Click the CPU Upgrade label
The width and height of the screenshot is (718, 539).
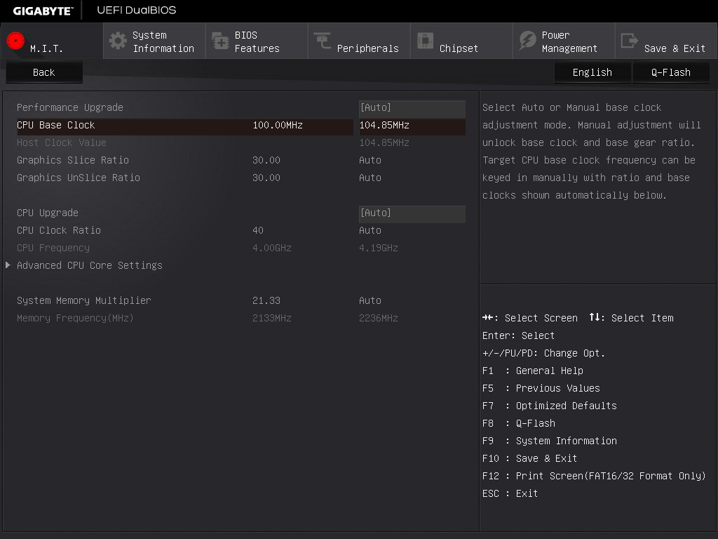[x=48, y=213]
